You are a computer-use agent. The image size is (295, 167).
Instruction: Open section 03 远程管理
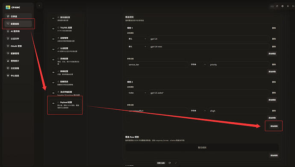[x=66, y=39]
